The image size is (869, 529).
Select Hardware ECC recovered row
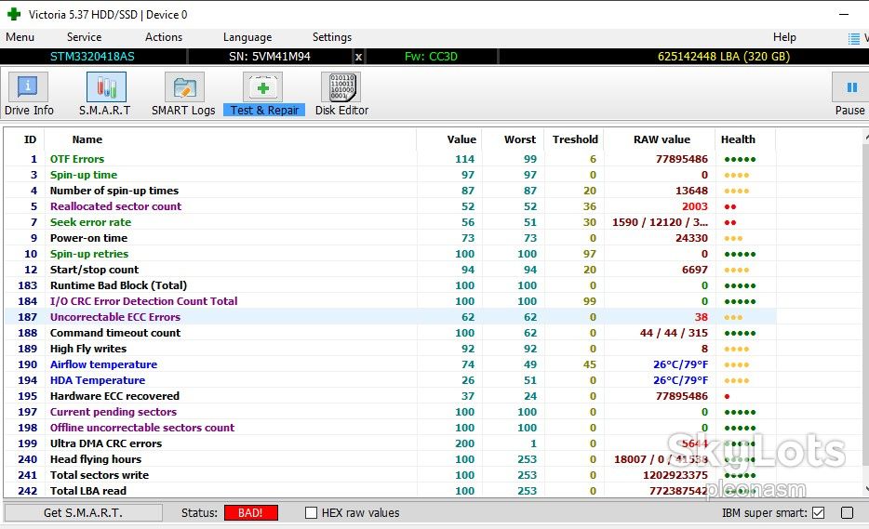390,396
